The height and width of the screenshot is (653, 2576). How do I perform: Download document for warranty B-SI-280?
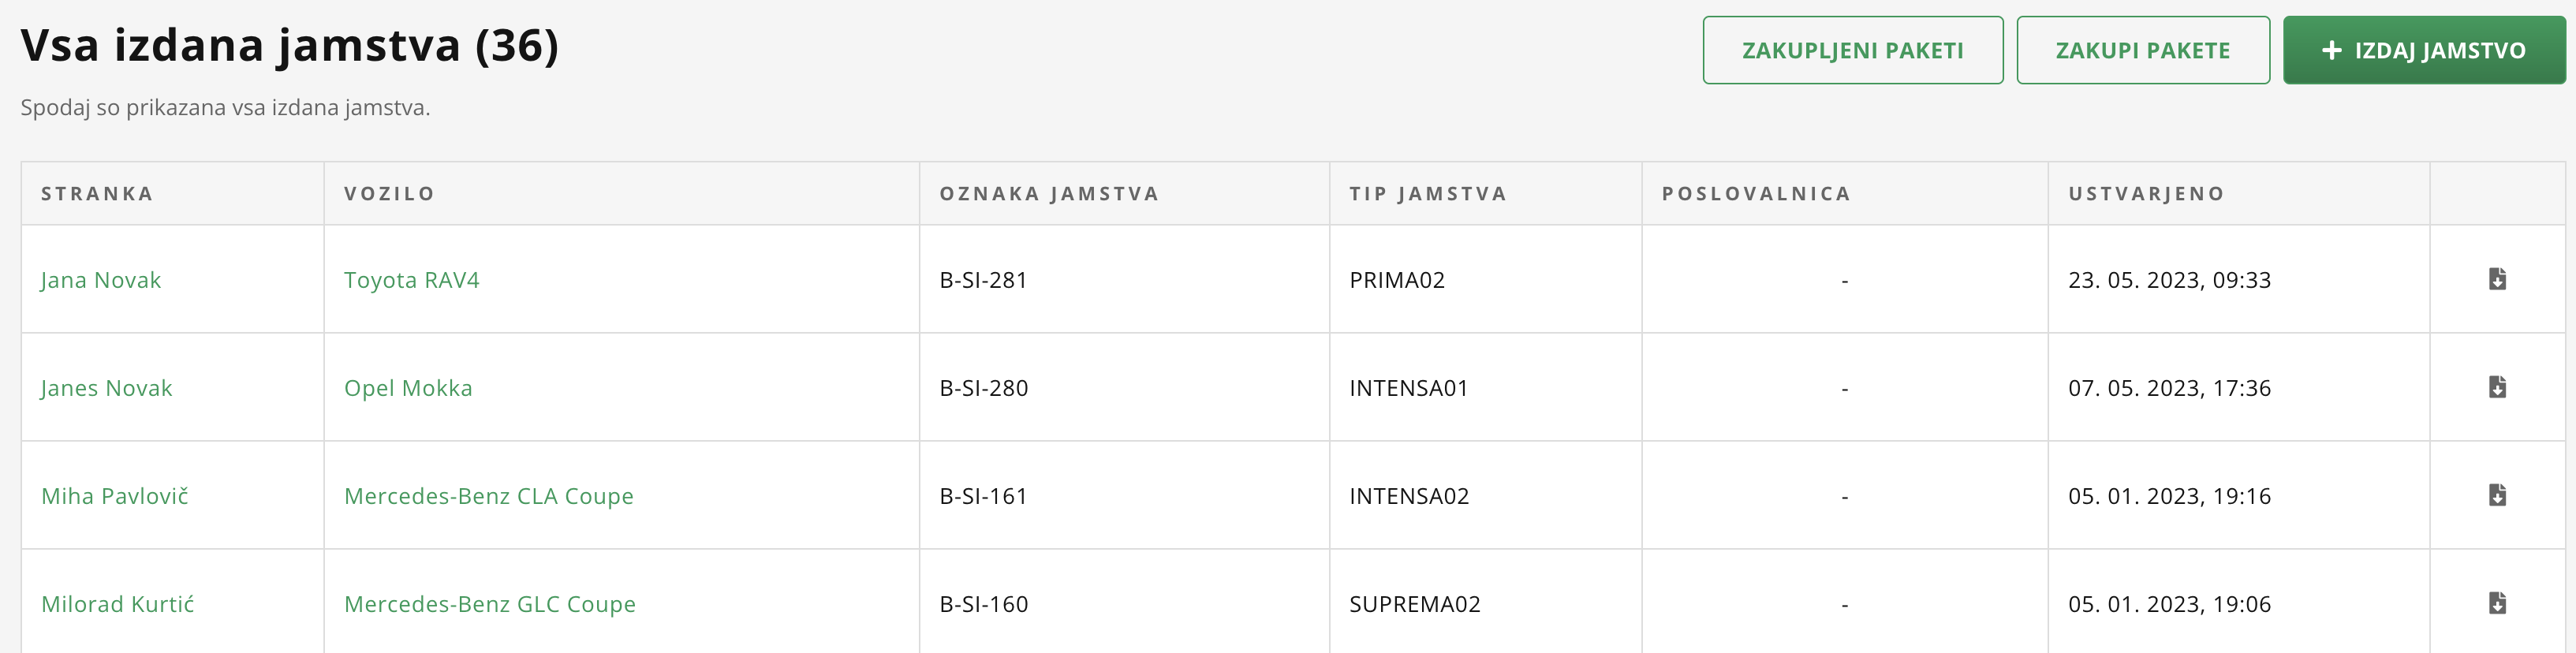point(2497,387)
